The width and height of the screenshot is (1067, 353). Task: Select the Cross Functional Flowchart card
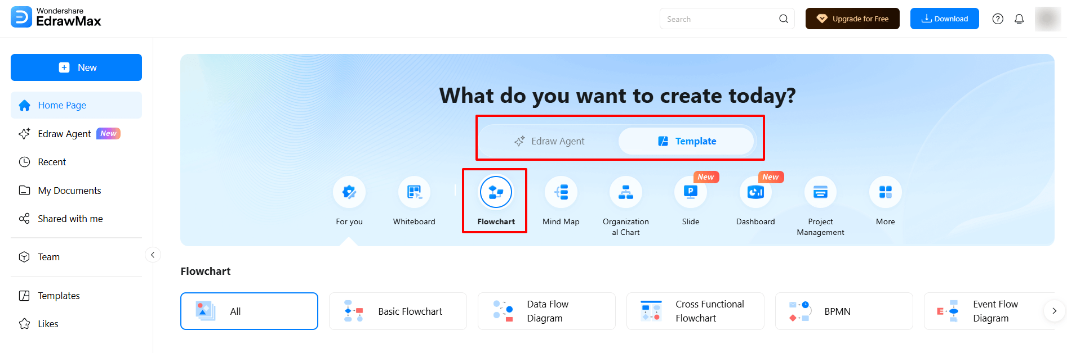tap(695, 311)
